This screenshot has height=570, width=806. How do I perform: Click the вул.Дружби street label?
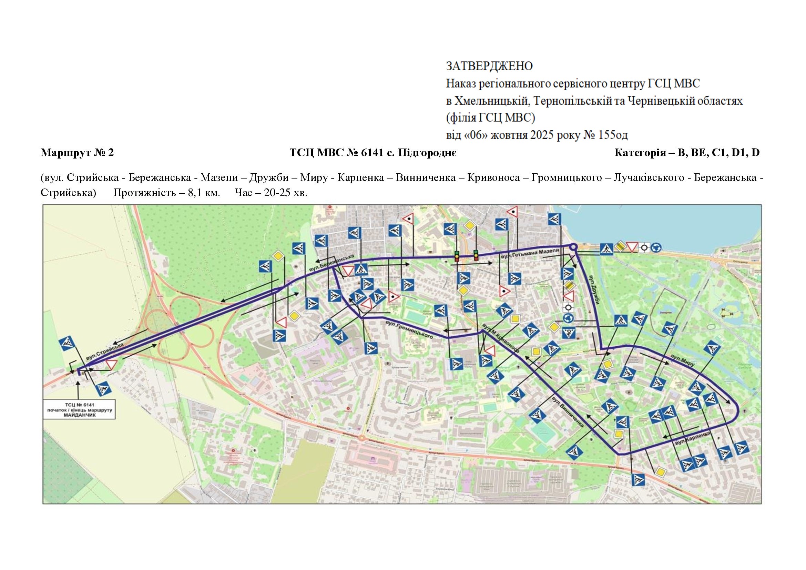pos(594,289)
